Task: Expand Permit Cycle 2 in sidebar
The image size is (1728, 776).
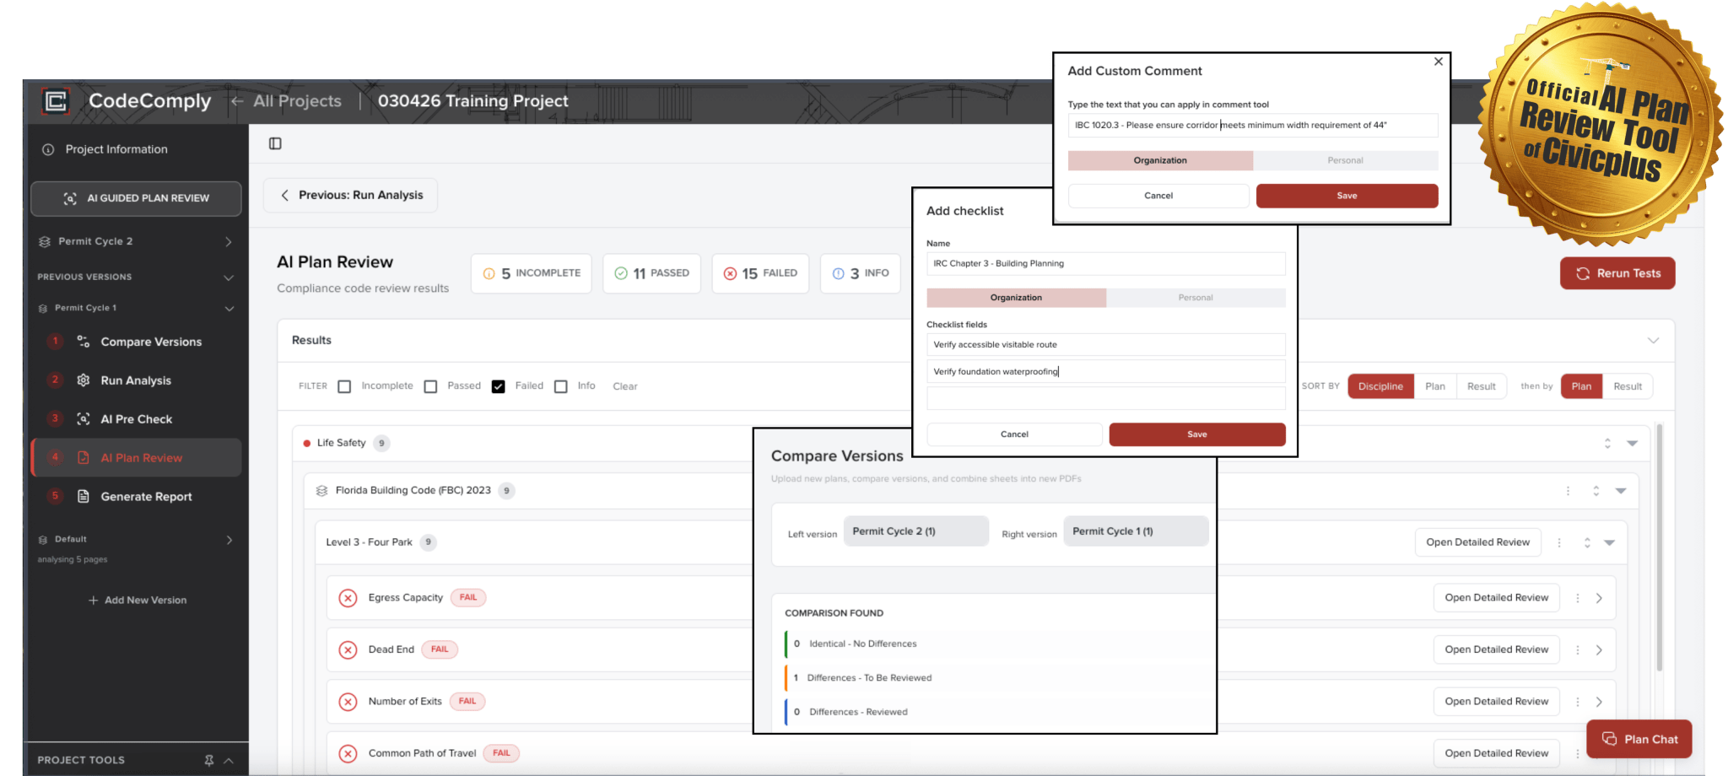Action: (229, 242)
